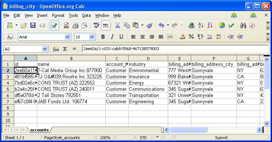Select column F header

214,59
